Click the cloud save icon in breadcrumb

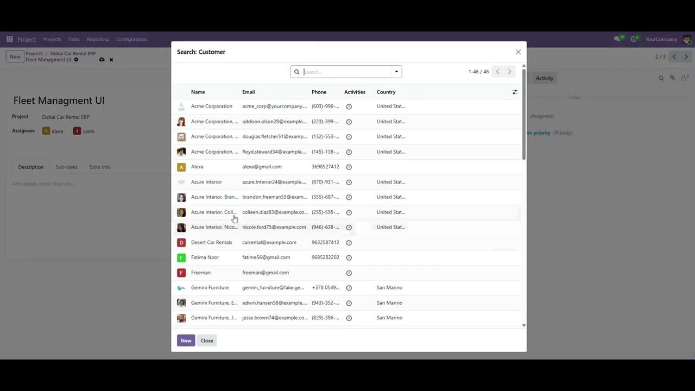102,60
